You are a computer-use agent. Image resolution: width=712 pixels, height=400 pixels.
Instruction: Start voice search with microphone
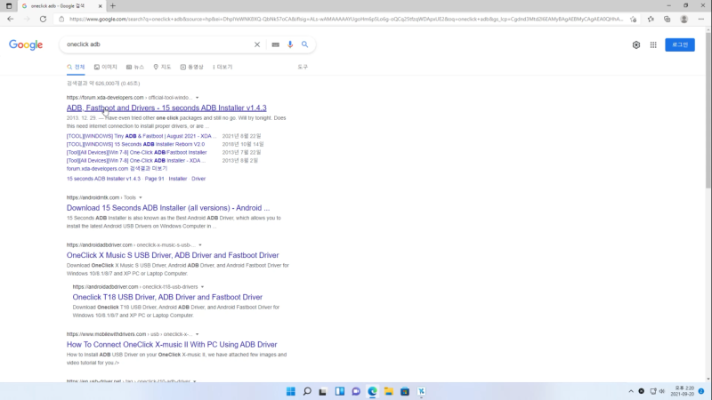coord(290,44)
